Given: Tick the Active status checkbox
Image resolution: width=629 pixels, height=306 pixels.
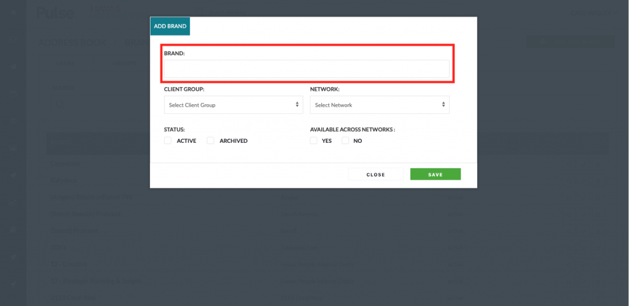Looking at the screenshot, I should [x=168, y=140].
